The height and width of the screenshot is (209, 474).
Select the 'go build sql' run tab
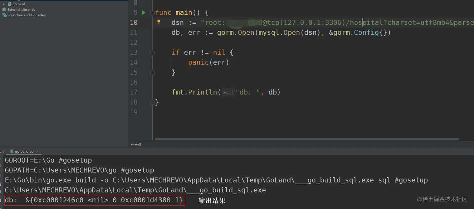click(x=24, y=151)
